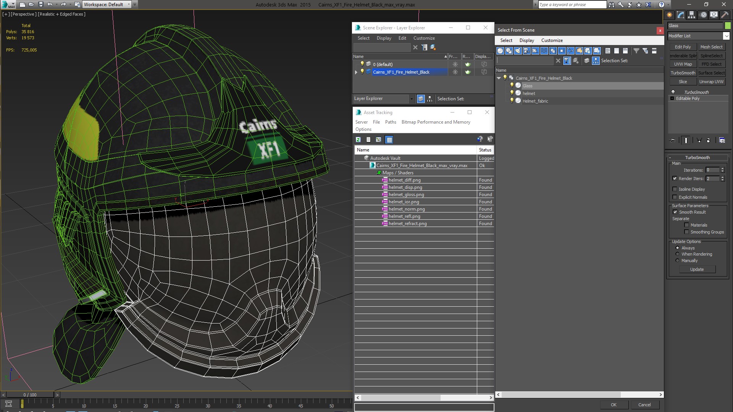Toggle the Smooth Result checkbox
This screenshot has height=412, width=733.
coord(675,212)
